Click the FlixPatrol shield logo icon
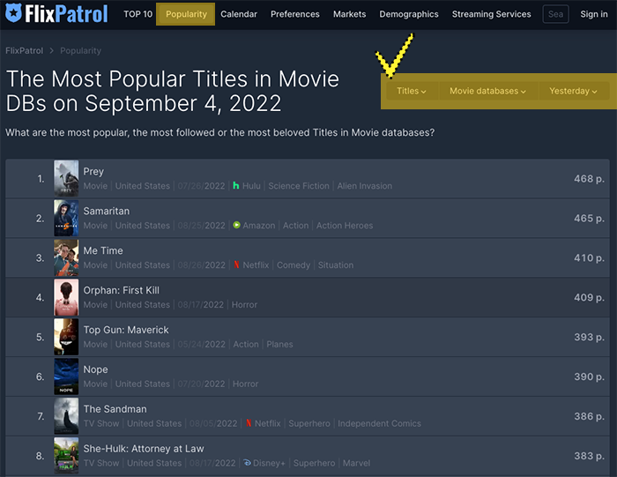Image resolution: width=617 pixels, height=477 pixels. click(x=13, y=12)
